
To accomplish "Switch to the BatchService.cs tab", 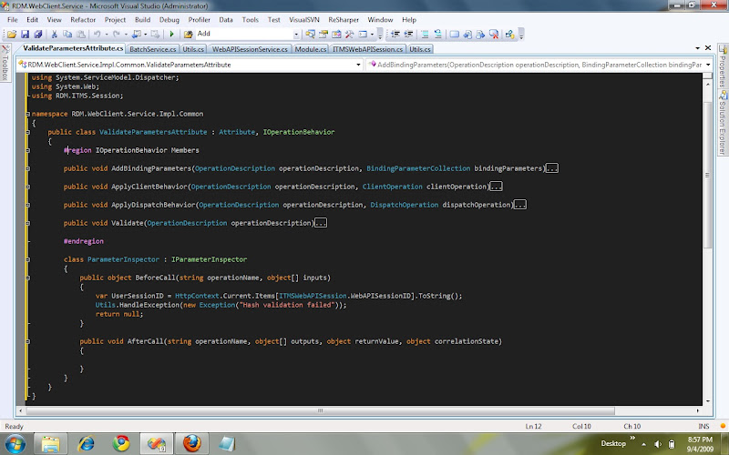I will coord(151,49).
